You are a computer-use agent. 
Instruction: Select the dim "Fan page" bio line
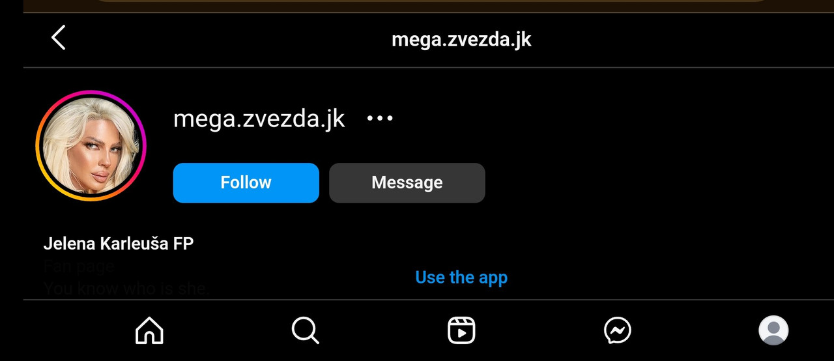[79, 267]
